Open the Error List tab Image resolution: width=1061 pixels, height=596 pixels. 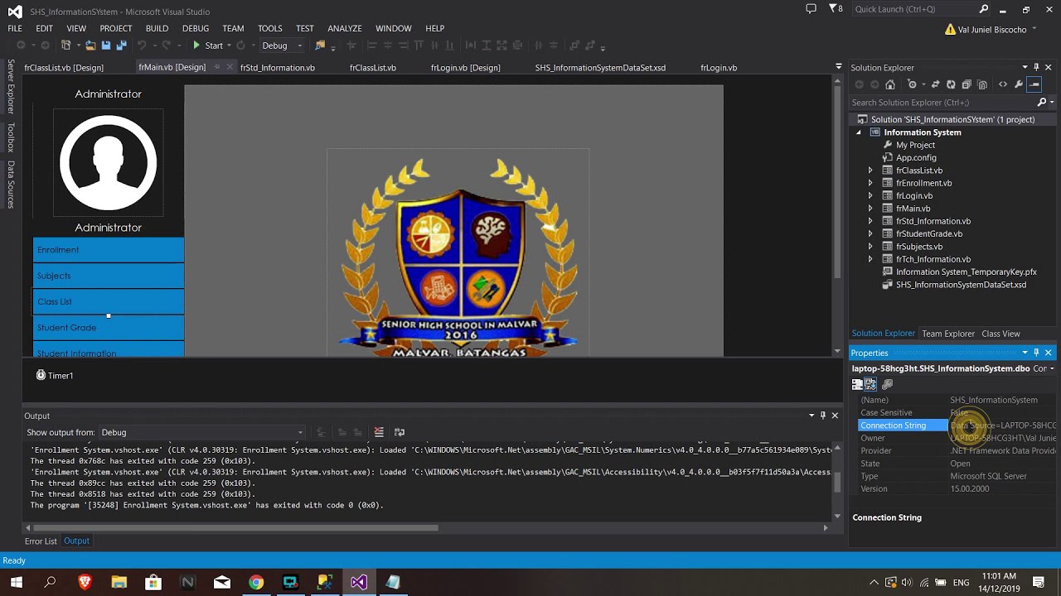41,541
